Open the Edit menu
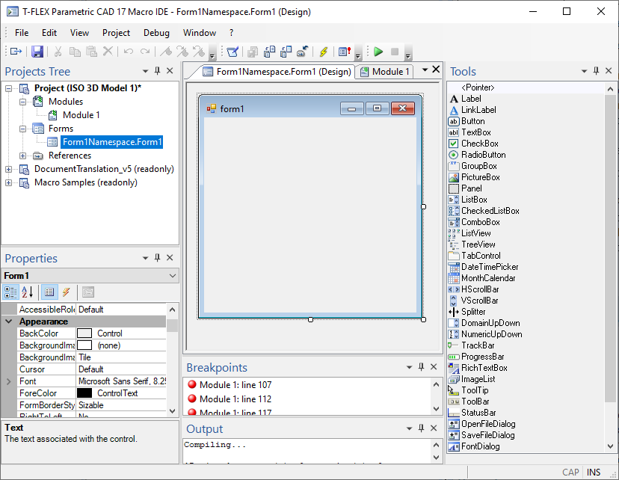The width and height of the screenshot is (619, 480). 49,33
